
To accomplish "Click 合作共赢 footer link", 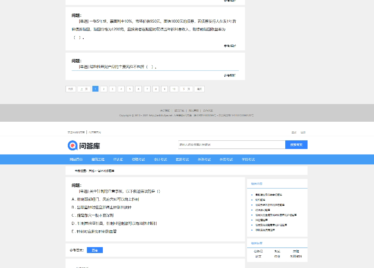I will 208,110.
